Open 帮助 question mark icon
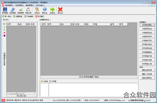157x103 pixels. [45, 10]
